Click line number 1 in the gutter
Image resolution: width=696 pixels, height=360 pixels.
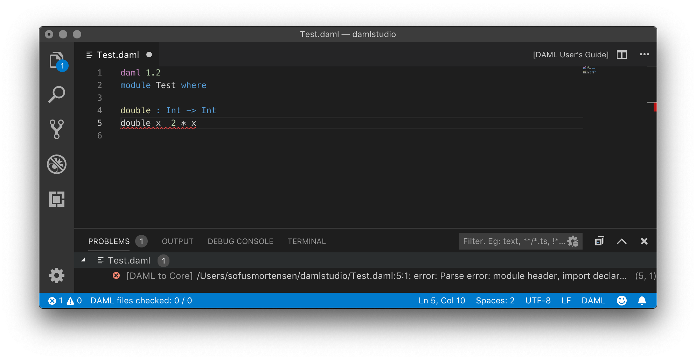click(100, 73)
